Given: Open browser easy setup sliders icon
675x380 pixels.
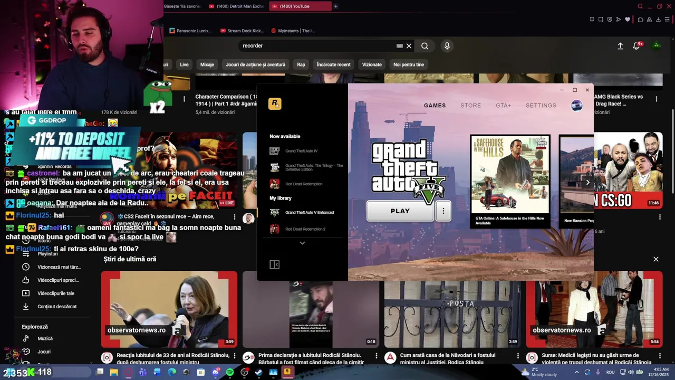Looking at the screenshot, I should [667, 20].
